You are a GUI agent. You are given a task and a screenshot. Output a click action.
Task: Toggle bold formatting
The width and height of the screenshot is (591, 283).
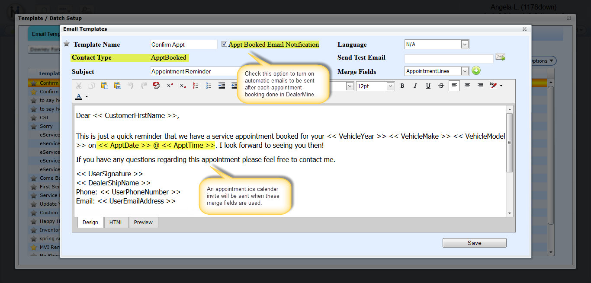[402, 86]
